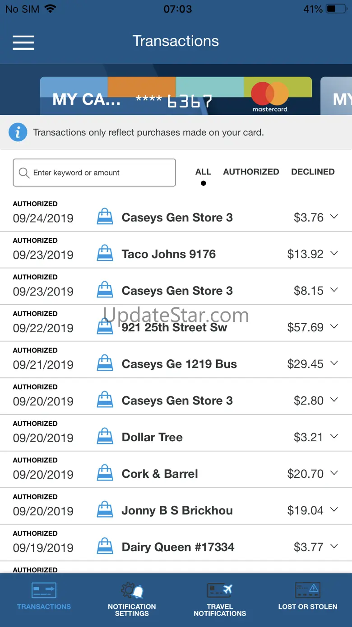Expand the Taco Johns 9176 transaction
This screenshot has width=352, height=627.
(334, 253)
